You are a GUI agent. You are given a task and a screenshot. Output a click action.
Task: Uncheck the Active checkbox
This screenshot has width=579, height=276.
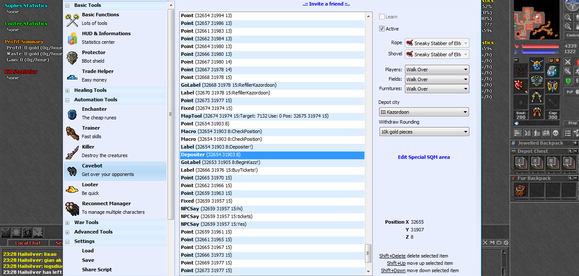click(382, 29)
